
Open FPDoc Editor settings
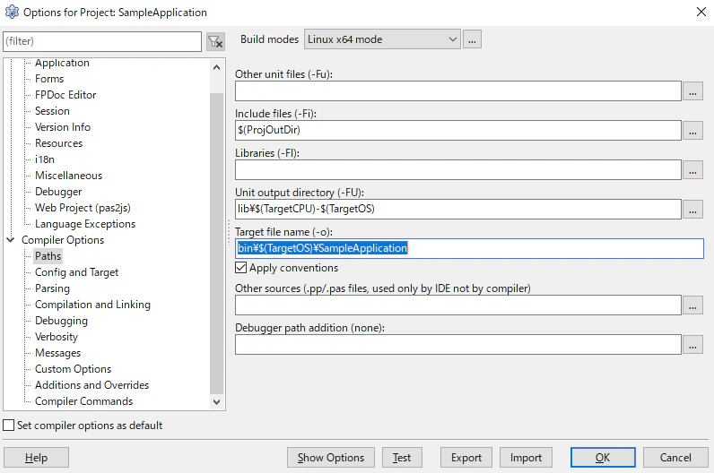pyautogui.click(x=65, y=95)
